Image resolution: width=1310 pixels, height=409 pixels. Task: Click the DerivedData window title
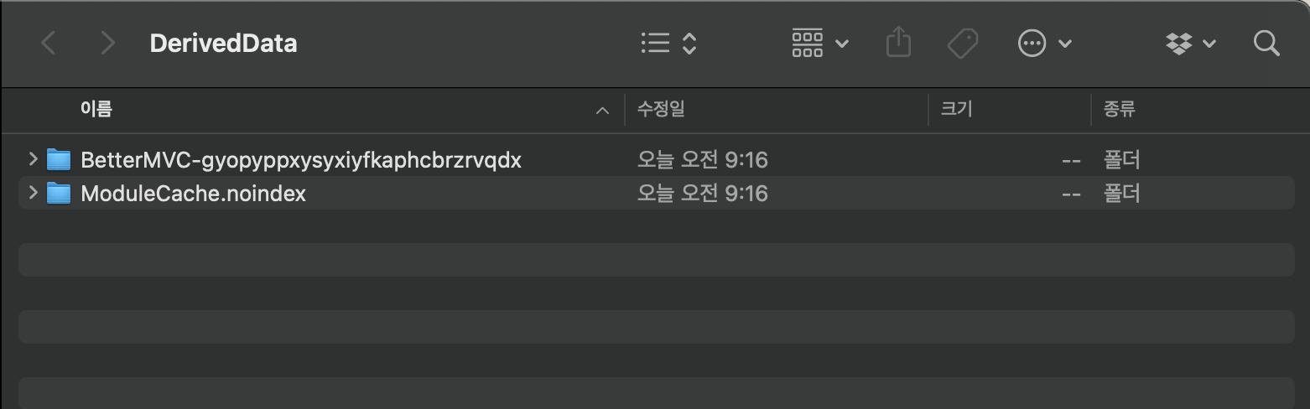223,44
